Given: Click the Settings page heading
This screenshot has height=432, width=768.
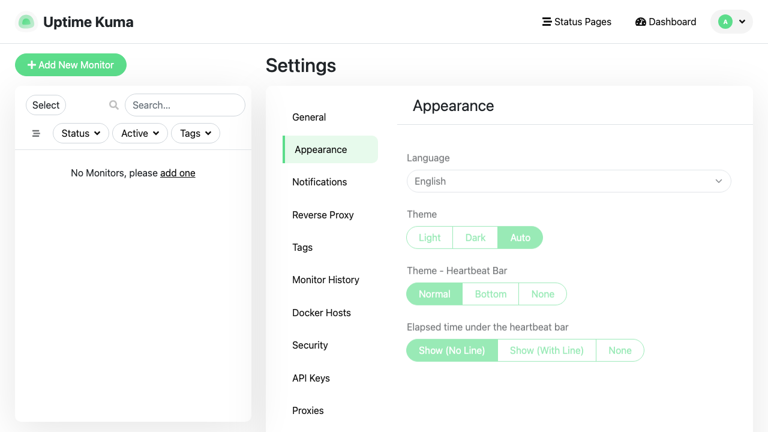Looking at the screenshot, I should click(x=301, y=65).
